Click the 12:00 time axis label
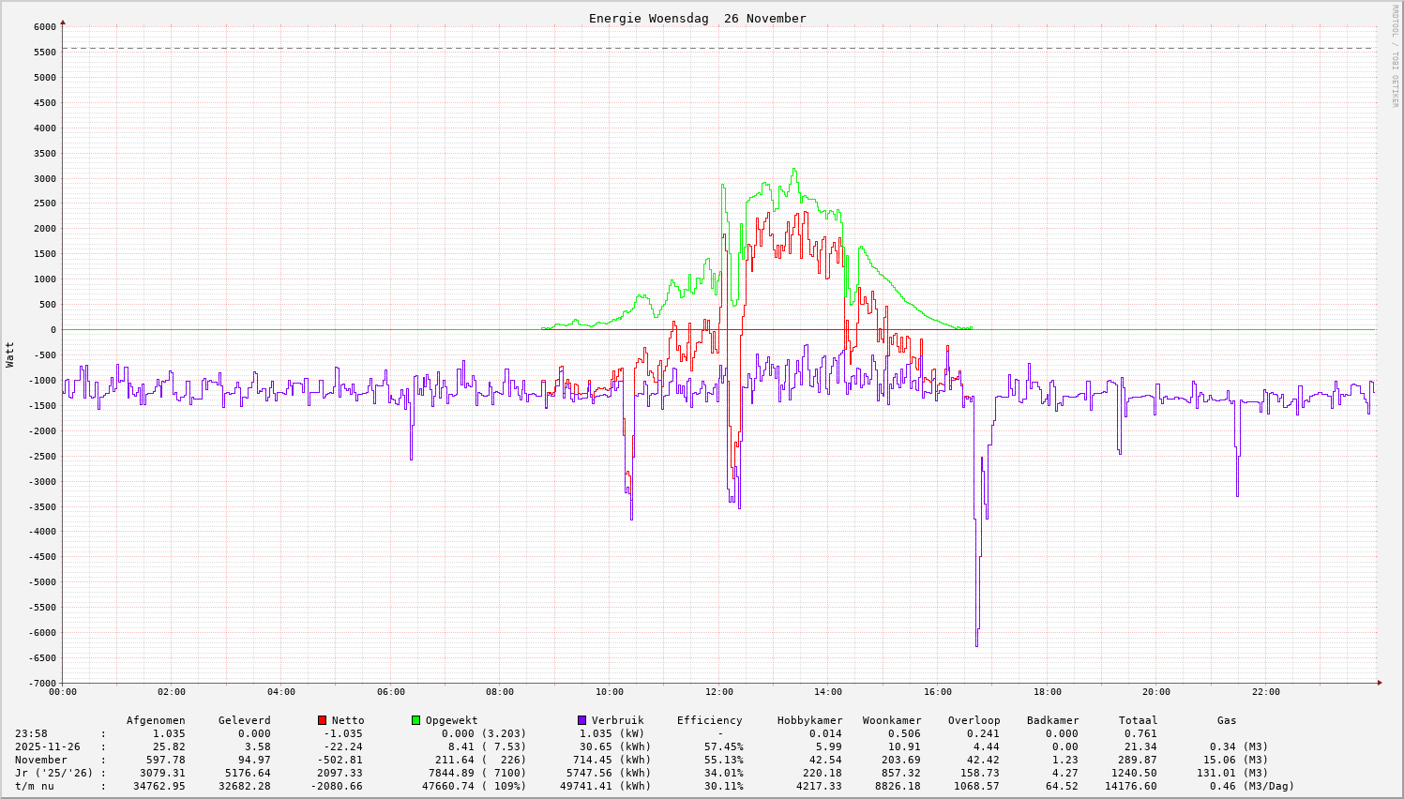The image size is (1404, 799). [718, 692]
